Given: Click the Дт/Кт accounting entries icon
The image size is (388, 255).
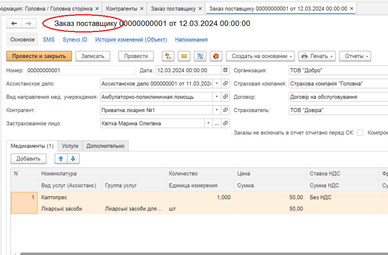Looking at the screenshot, I should click(x=168, y=56).
